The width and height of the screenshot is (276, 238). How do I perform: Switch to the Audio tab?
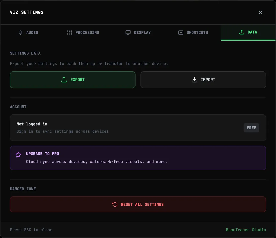pyautogui.click(x=28, y=32)
